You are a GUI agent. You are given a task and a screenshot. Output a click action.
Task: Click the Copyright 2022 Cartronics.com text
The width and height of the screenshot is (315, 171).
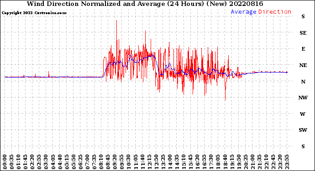tap(34, 13)
